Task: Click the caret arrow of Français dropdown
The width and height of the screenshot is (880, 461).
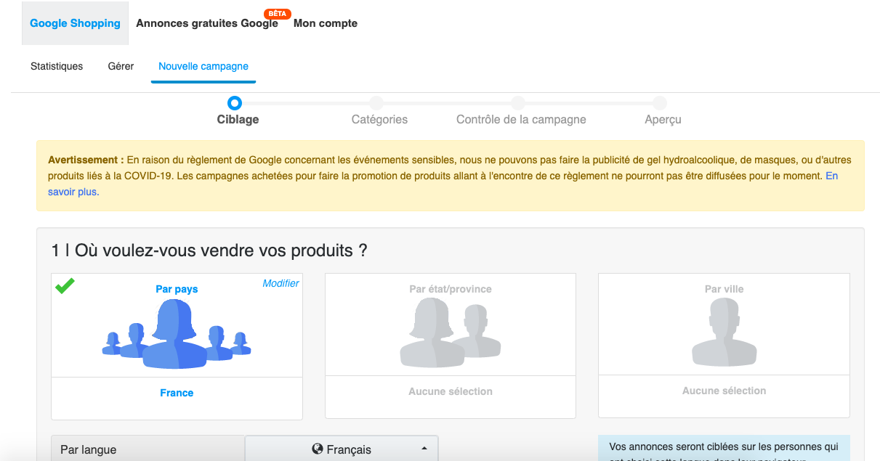Action: coord(424,449)
